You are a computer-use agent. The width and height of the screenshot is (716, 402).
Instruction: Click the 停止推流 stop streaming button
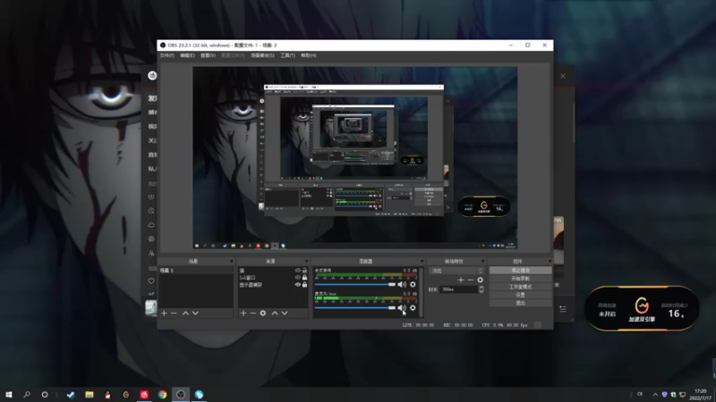pos(520,271)
